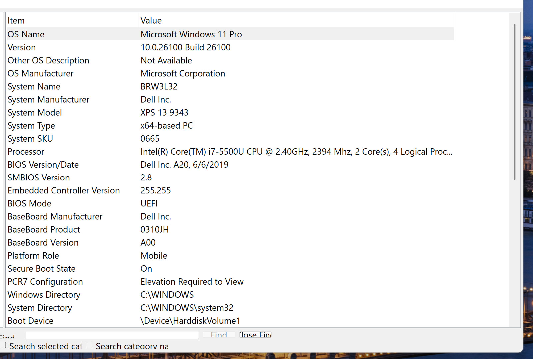Select the System Manufacturer row
Viewport: 533px width, 359px height.
pos(230,99)
